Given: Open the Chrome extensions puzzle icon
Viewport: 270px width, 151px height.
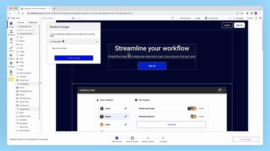Looking at the screenshot, I should click(247, 13).
